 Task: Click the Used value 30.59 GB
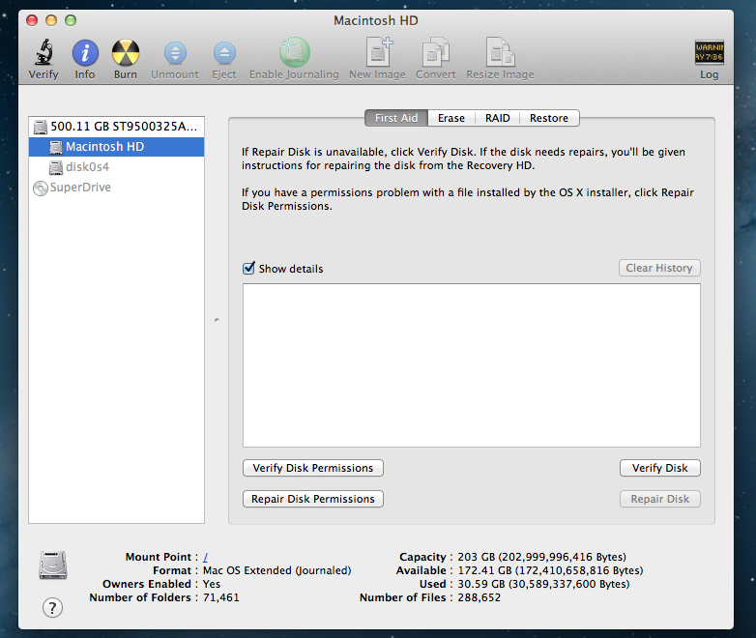coord(544,584)
